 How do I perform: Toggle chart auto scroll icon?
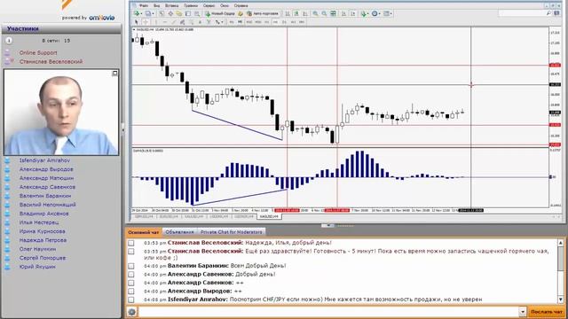[343, 13]
